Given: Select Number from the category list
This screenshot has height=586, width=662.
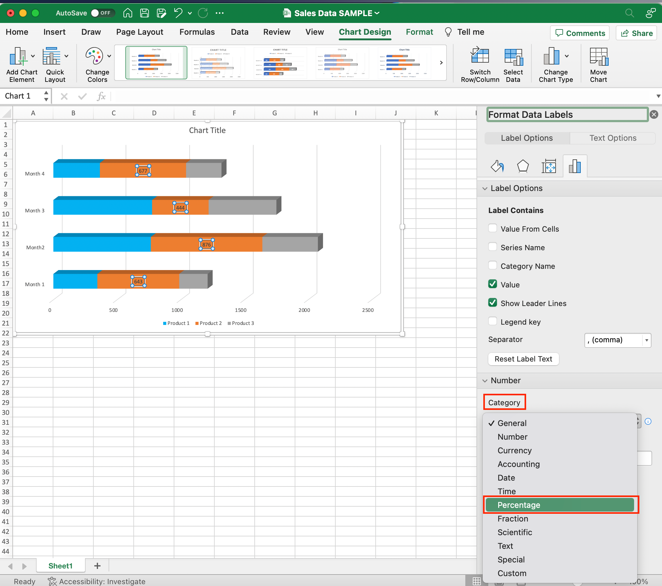Looking at the screenshot, I should click(x=560, y=437).
